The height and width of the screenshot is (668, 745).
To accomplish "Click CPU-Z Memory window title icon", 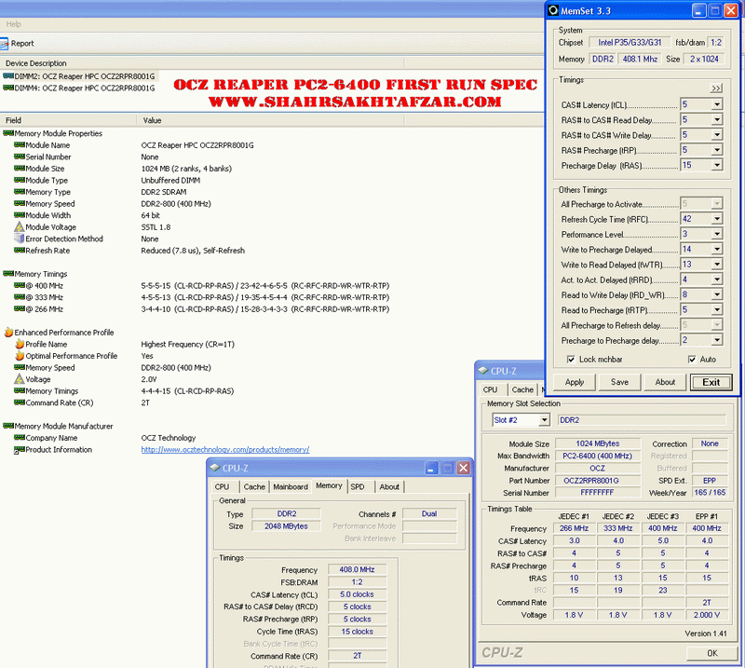I will (215, 468).
